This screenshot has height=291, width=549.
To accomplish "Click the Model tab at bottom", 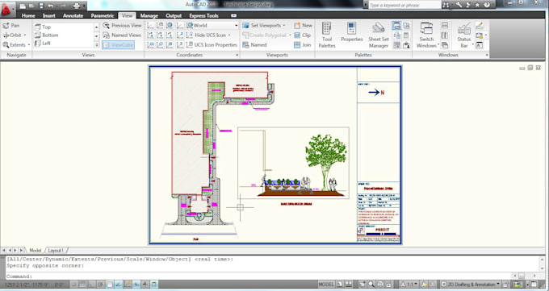I will [35, 251].
